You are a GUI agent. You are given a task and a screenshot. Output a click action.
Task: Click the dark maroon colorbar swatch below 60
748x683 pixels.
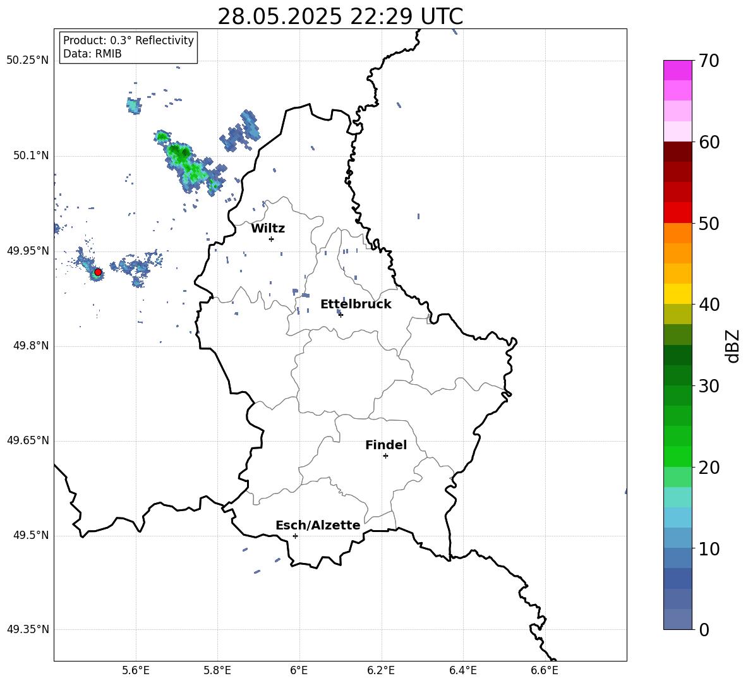click(x=677, y=152)
